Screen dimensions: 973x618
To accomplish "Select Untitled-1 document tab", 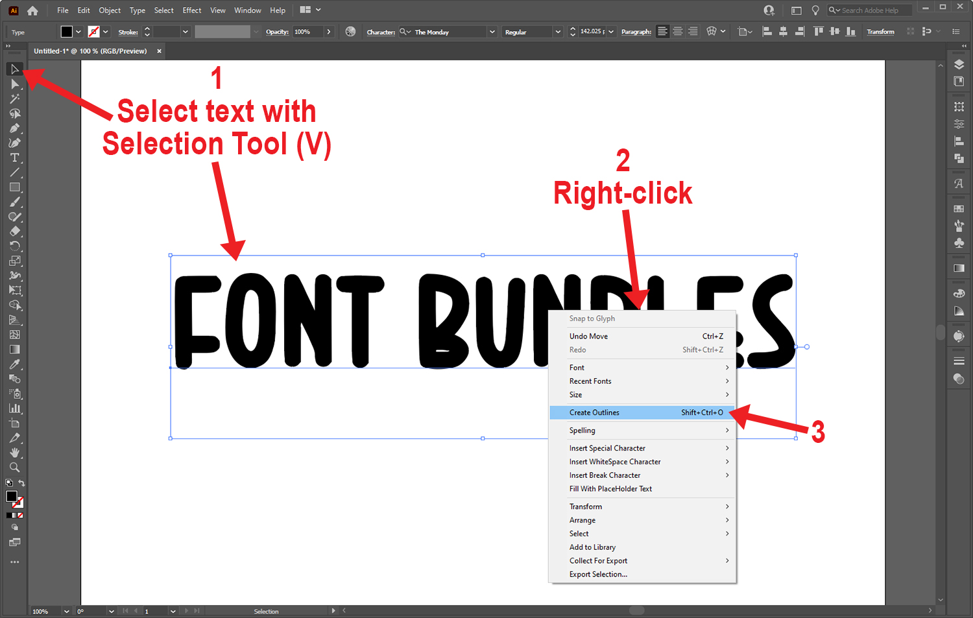I will point(90,51).
